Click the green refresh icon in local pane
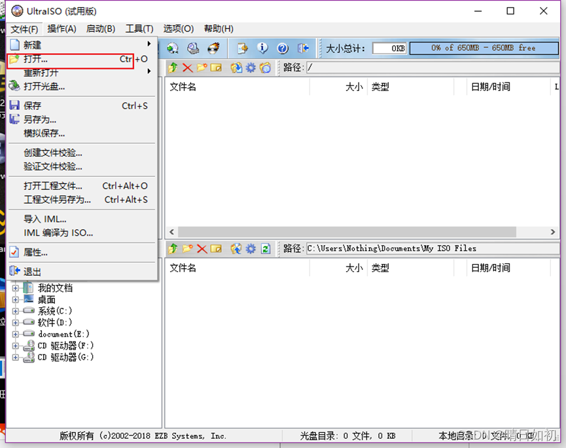566x448 pixels. 266,249
